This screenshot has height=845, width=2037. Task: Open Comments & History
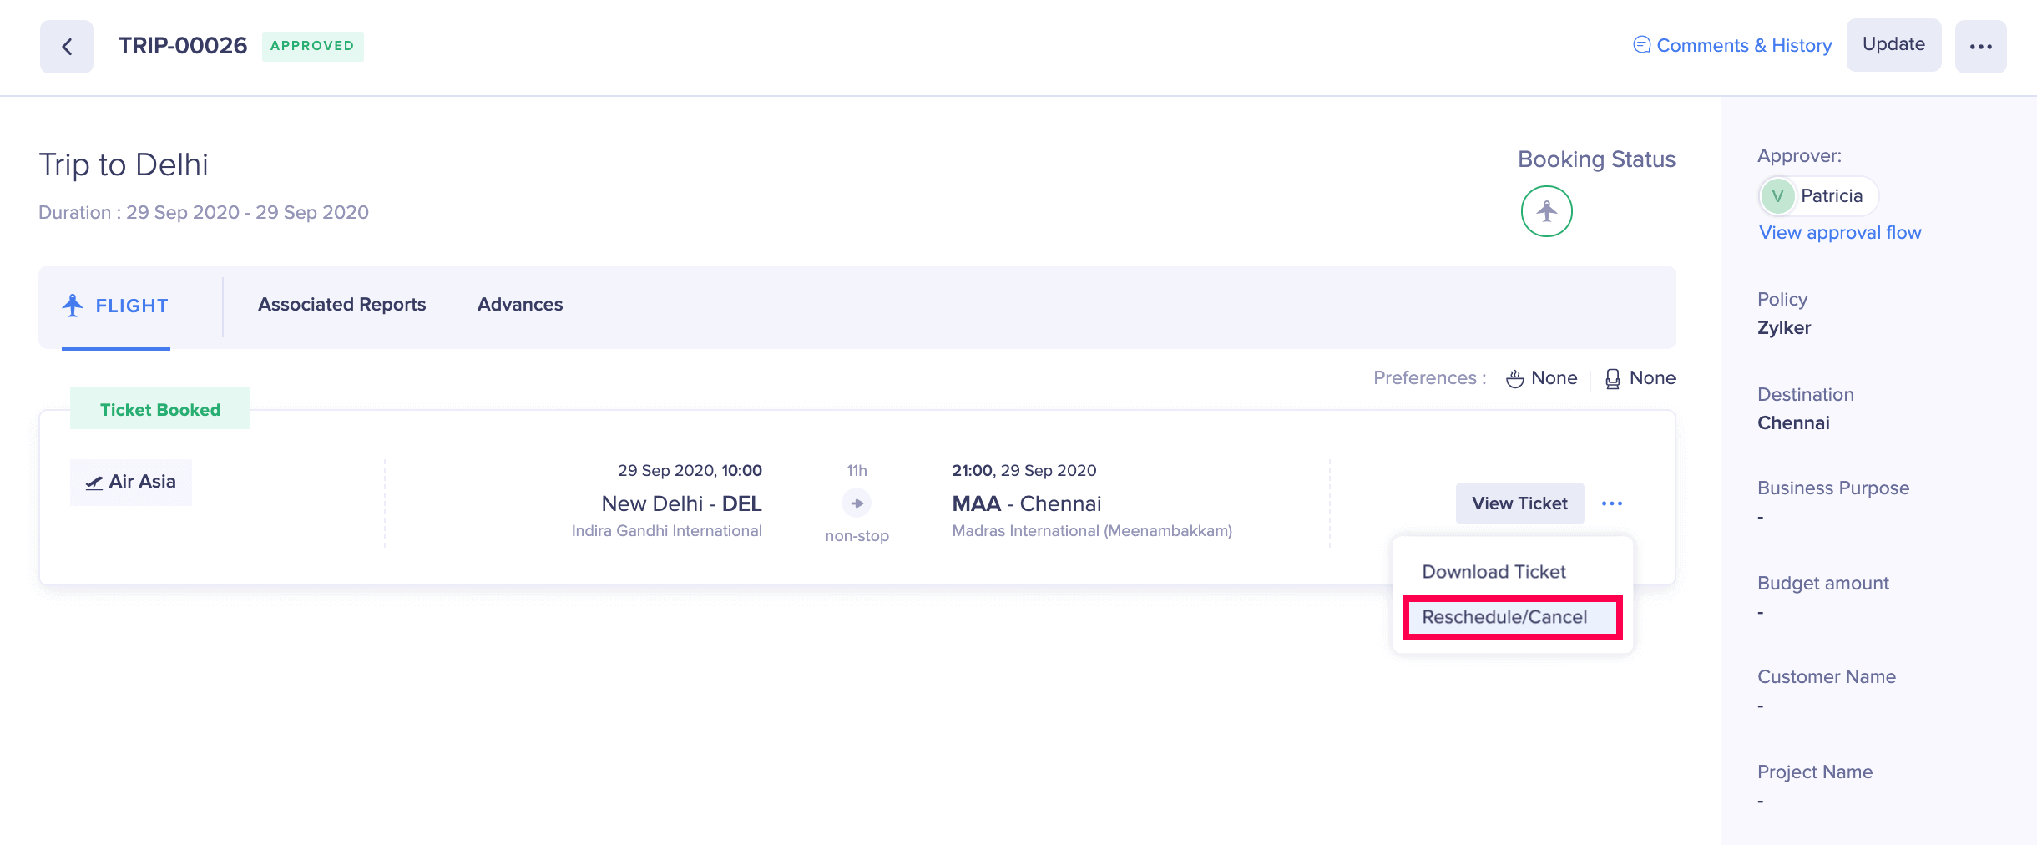pyautogui.click(x=1743, y=45)
